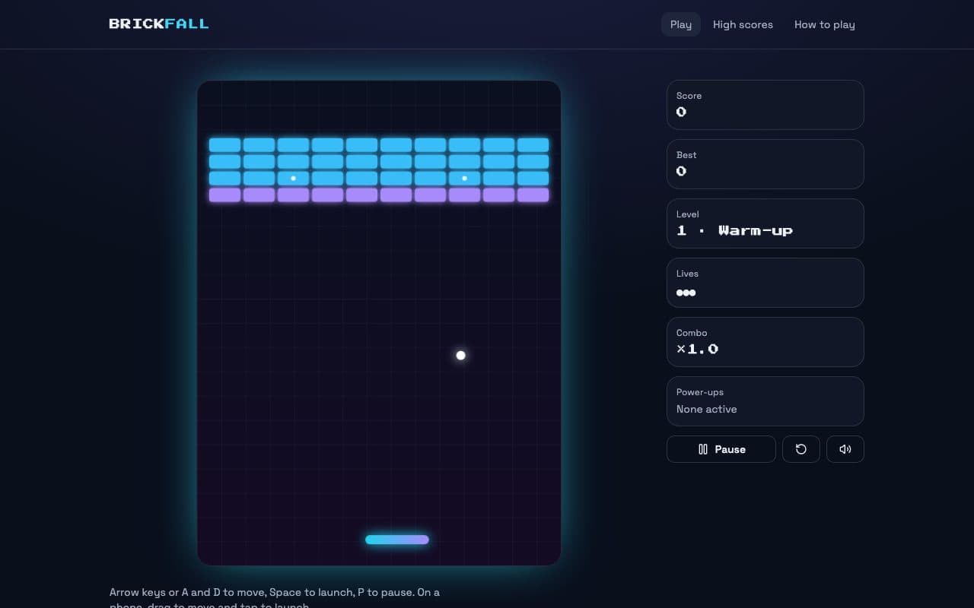Image resolution: width=974 pixels, height=608 pixels.
Task: Click the BRICKFALL logo
Action: click(159, 24)
